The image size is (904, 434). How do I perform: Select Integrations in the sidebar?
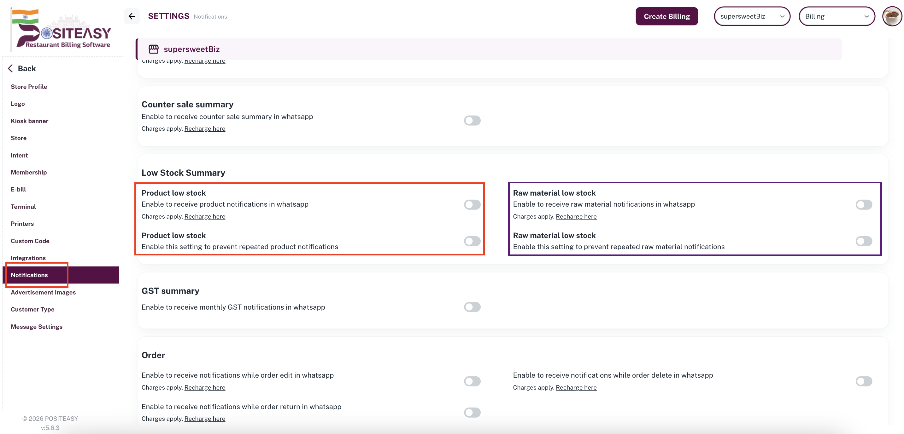click(x=28, y=258)
